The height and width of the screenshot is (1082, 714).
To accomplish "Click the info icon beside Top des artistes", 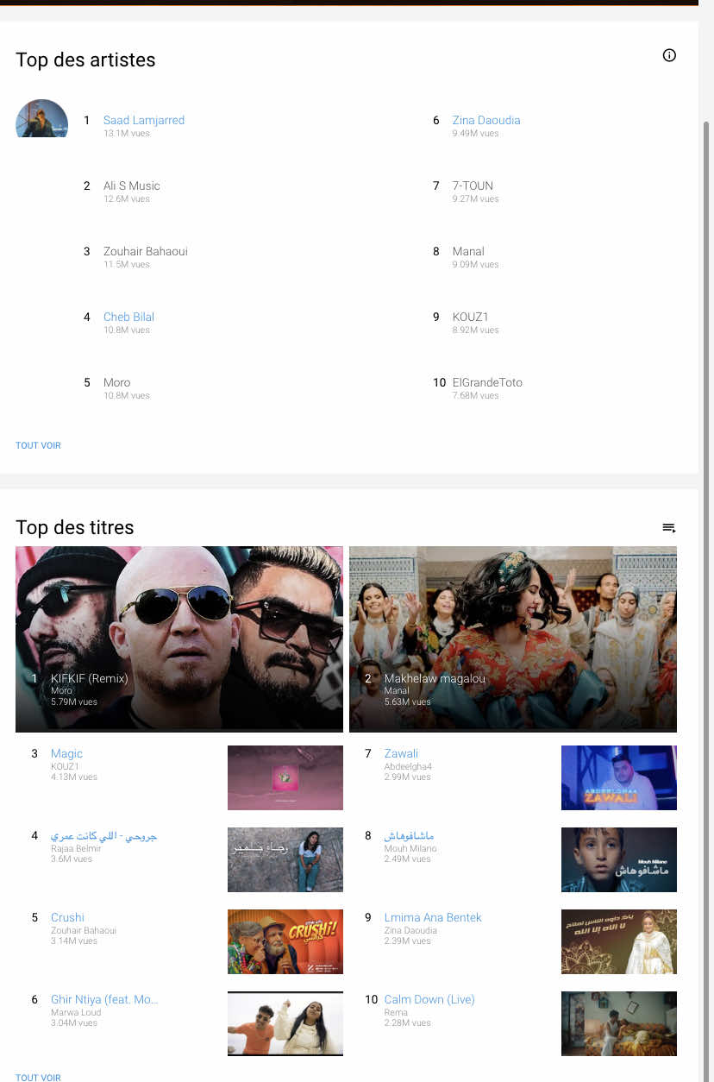I will pos(669,55).
